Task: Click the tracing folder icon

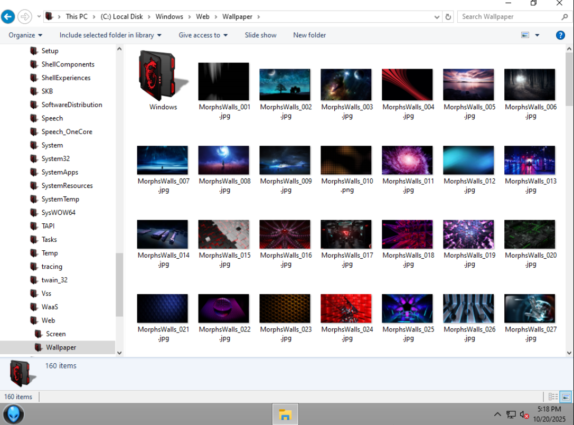Action: tap(34, 267)
